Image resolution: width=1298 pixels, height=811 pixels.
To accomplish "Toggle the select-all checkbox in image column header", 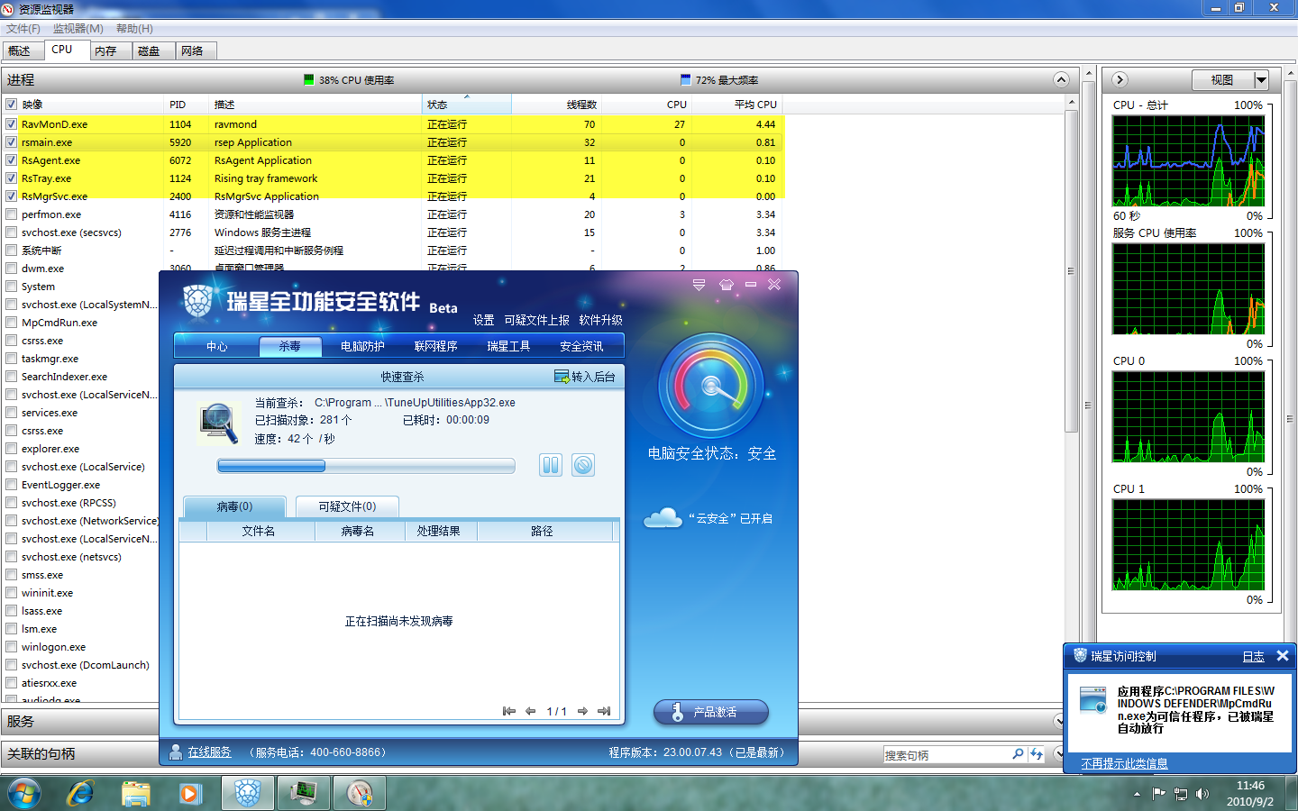I will [x=12, y=105].
